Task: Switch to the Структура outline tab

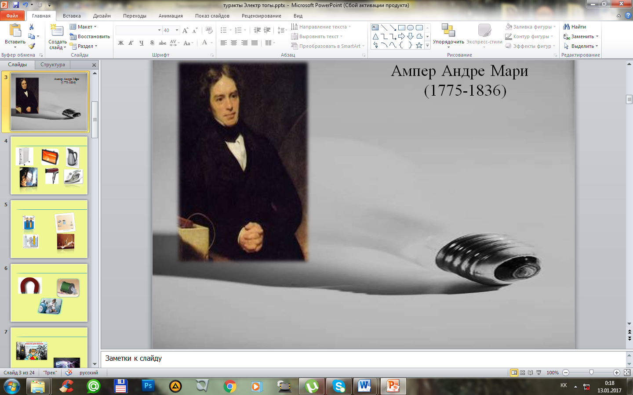Action: pyautogui.click(x=53, y=65)
